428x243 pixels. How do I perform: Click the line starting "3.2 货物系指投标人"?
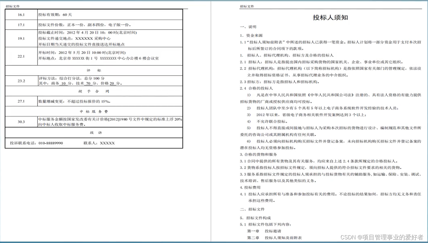coord(321,168)
